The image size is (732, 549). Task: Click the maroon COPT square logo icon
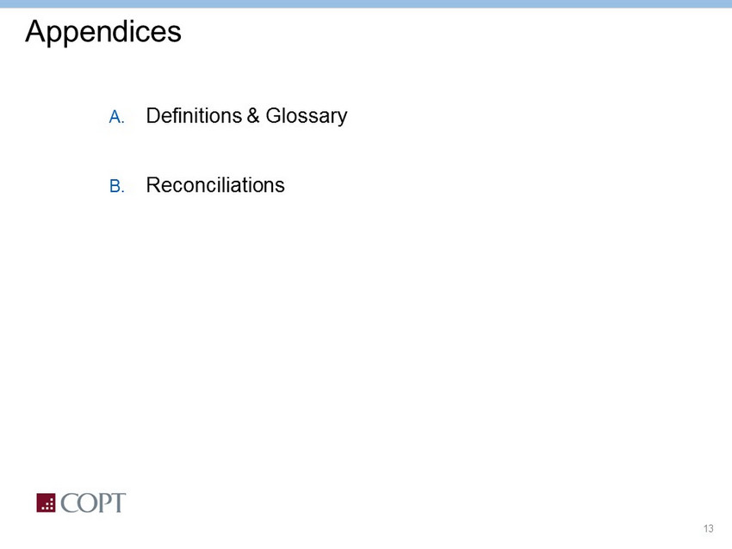coord(46,503)
